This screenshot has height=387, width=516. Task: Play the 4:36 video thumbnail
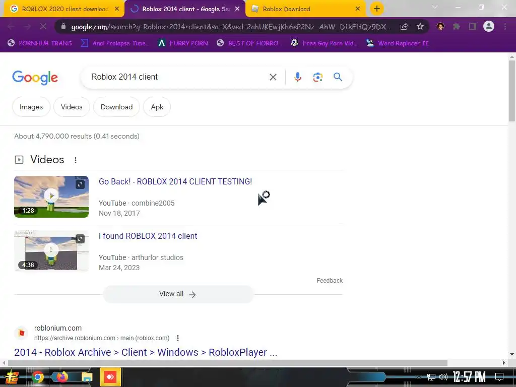pos(51,251)
